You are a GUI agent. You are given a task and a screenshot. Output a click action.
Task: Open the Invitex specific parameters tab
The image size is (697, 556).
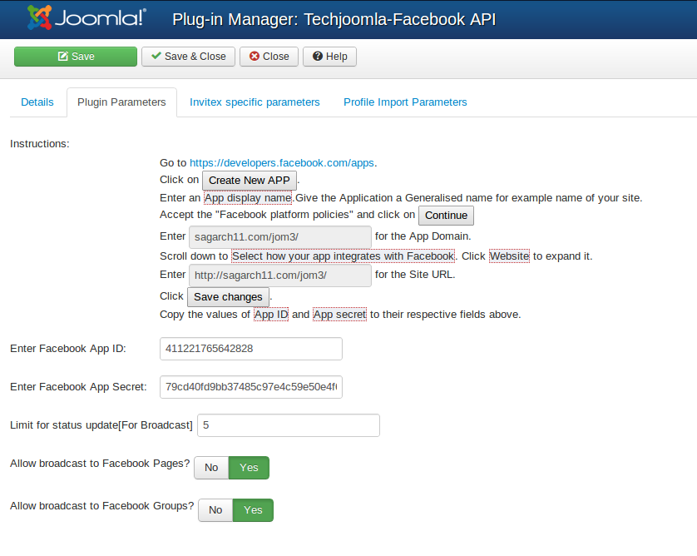255,102
